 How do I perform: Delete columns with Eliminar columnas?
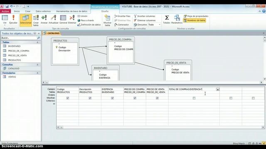tap(145, 20)
